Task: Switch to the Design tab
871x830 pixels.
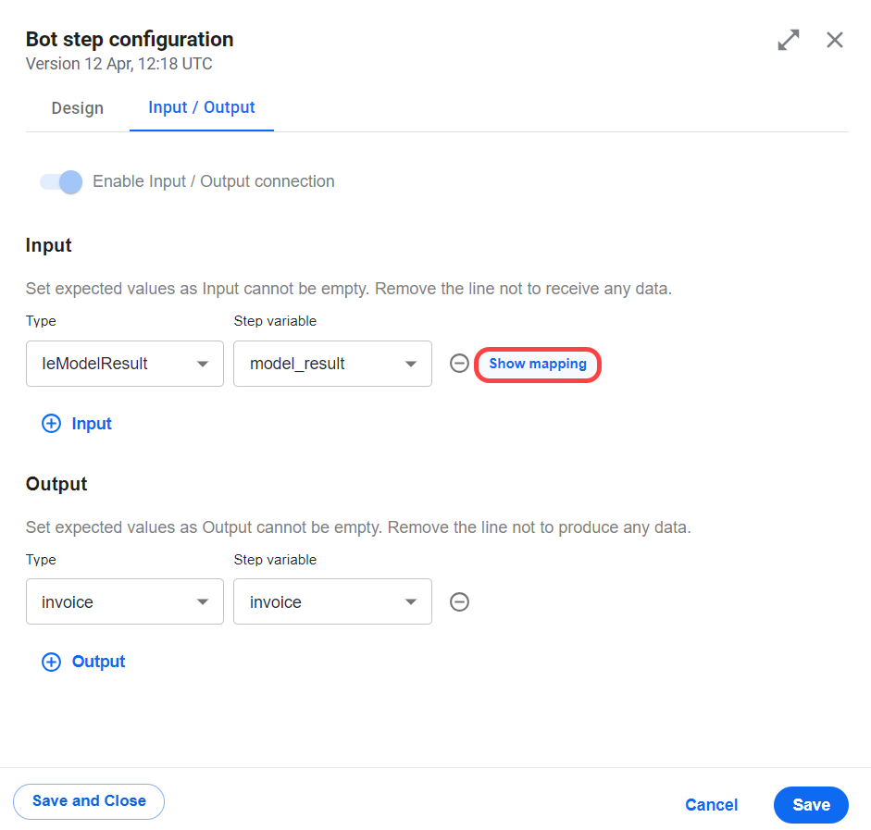Action: tap(77, 107)
